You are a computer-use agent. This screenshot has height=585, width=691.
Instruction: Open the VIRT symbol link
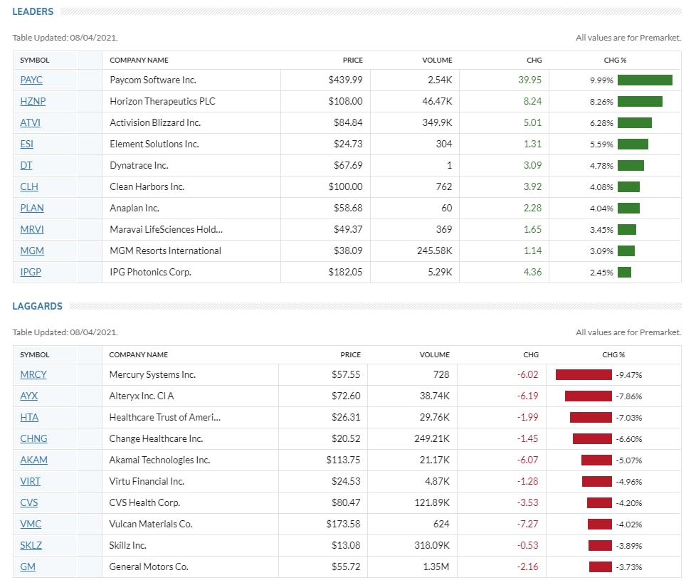(x=30, y=481)
